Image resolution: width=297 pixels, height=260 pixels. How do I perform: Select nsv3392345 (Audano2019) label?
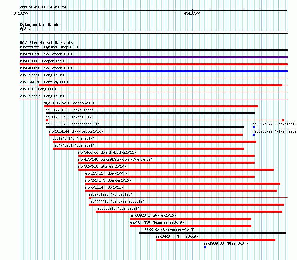click(153, 215)
